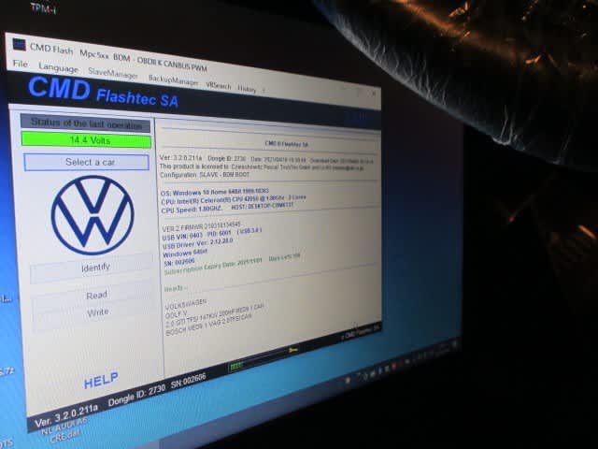Open the VRSearch menu
Viewport: 598px width, 449px height.
[x=219, y=85]
